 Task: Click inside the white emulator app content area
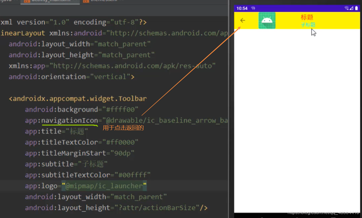297,120
